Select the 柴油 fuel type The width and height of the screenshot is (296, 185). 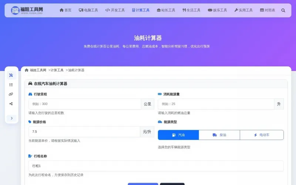(x=219, y=135)
